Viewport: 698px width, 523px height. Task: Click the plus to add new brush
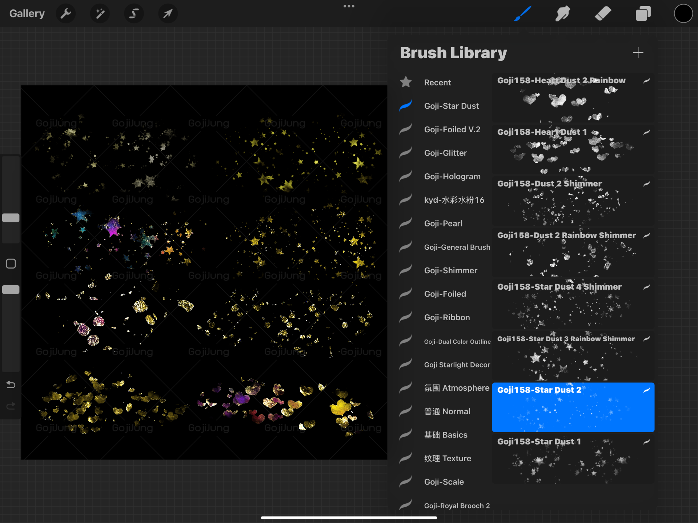638,53
